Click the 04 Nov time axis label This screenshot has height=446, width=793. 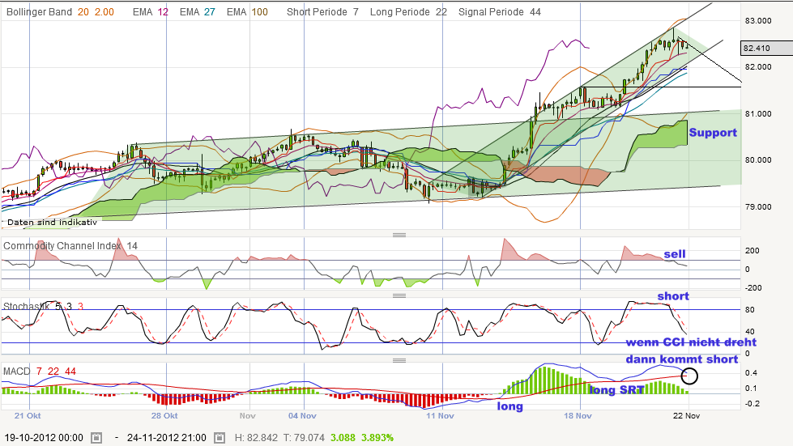[302, 416]
